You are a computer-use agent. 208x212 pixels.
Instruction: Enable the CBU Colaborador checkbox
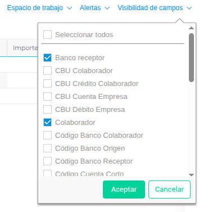(x=47, y=71)
